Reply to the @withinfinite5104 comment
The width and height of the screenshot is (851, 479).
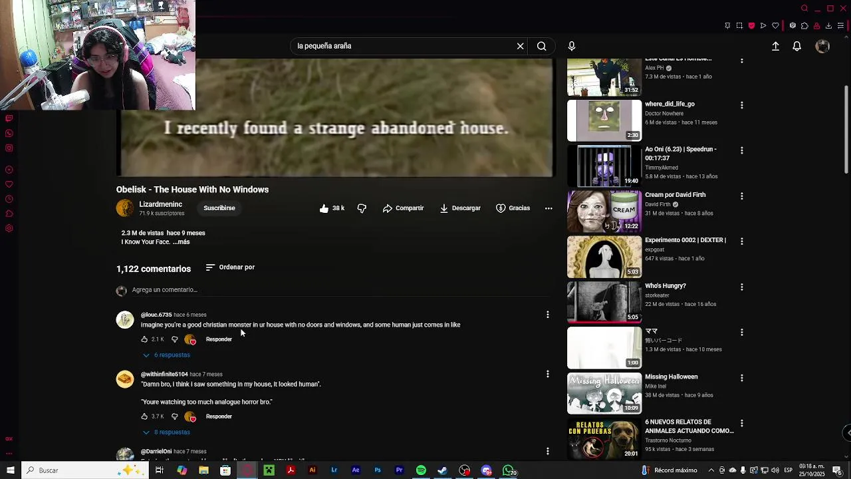click(219, 416)
